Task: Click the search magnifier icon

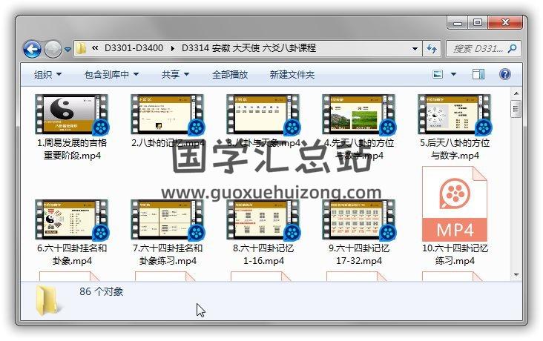Action: click(512, 49)
